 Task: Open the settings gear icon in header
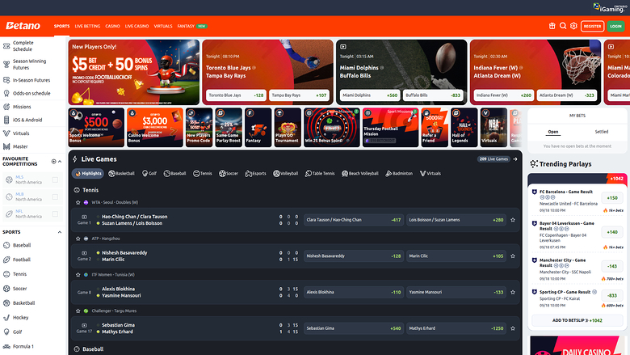(x=573, y=26)
